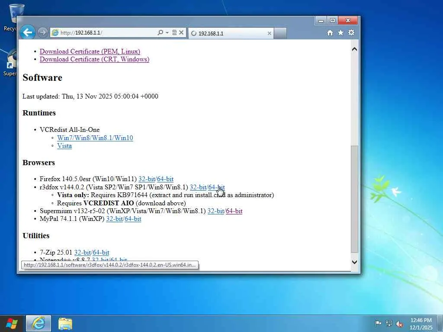This screenshot has width=443, height=332.
Task: Go back using the blue back arrow
Action: coord(28,32)
